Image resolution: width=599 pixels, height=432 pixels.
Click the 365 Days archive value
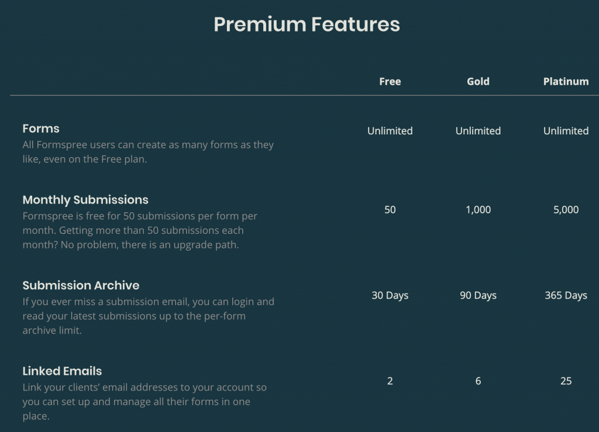[x=566, y=295]
